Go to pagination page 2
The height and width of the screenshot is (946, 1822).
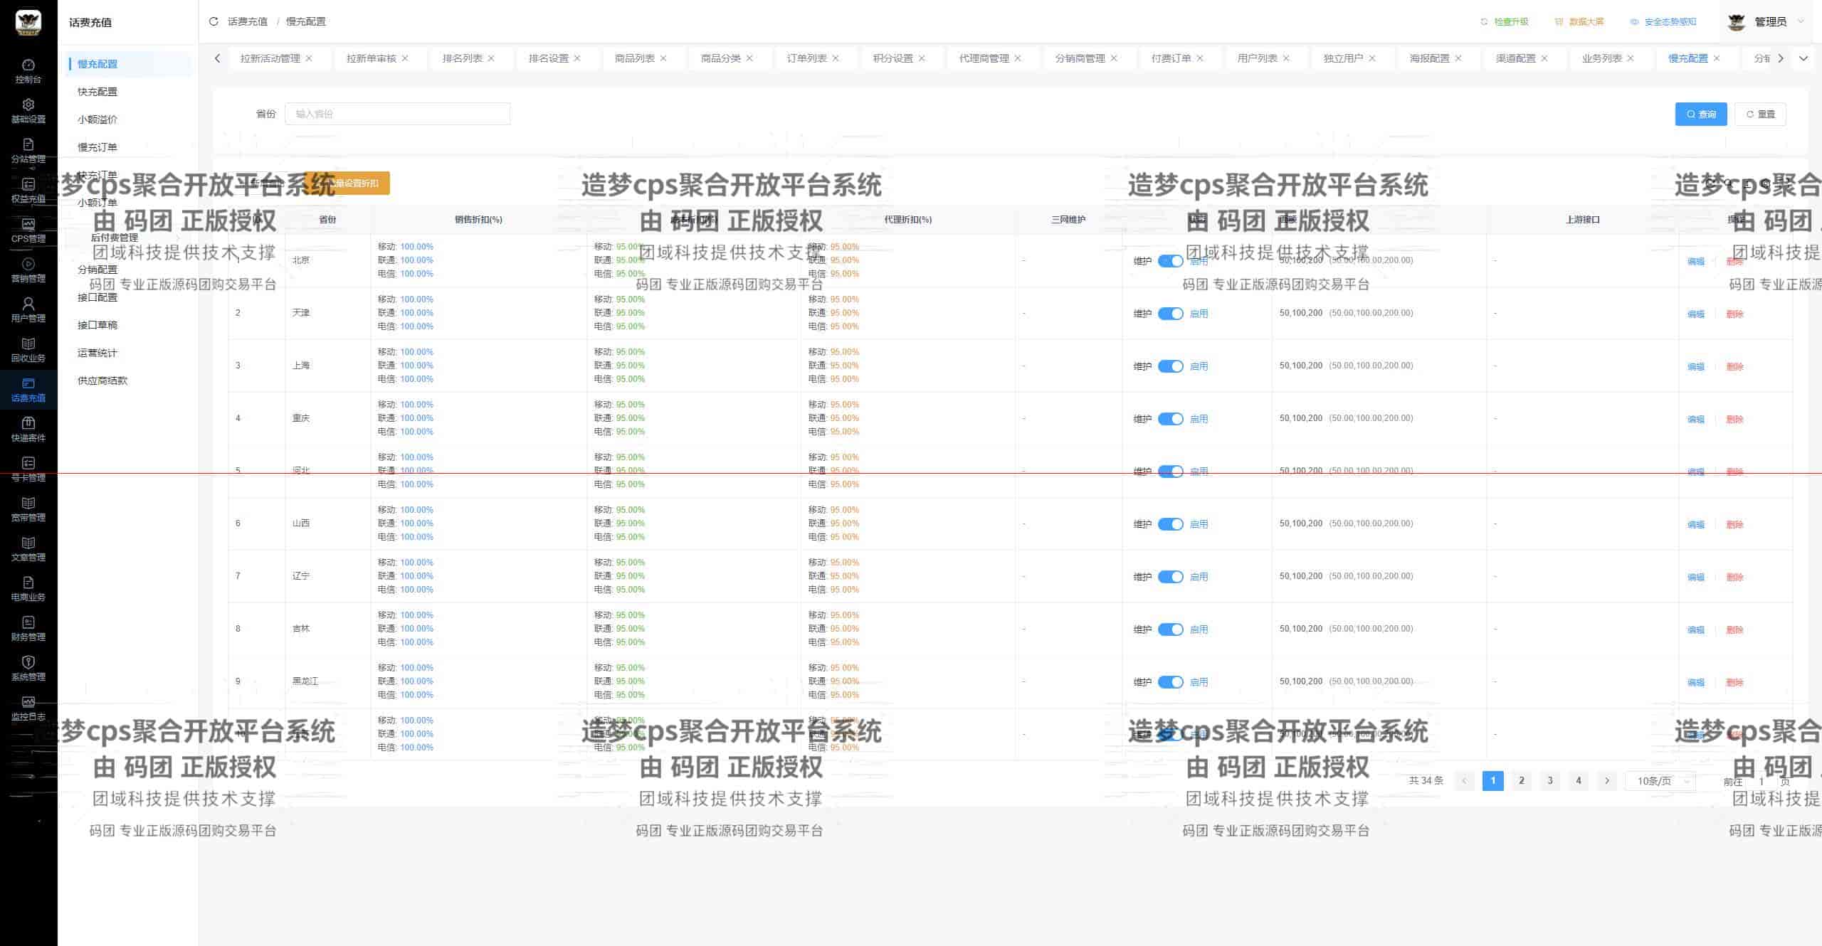pos(1521,781)
